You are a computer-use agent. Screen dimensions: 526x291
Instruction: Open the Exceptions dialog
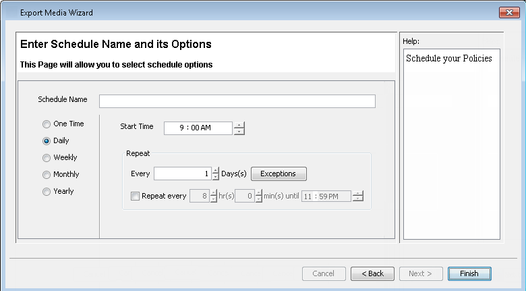point(279,174)
